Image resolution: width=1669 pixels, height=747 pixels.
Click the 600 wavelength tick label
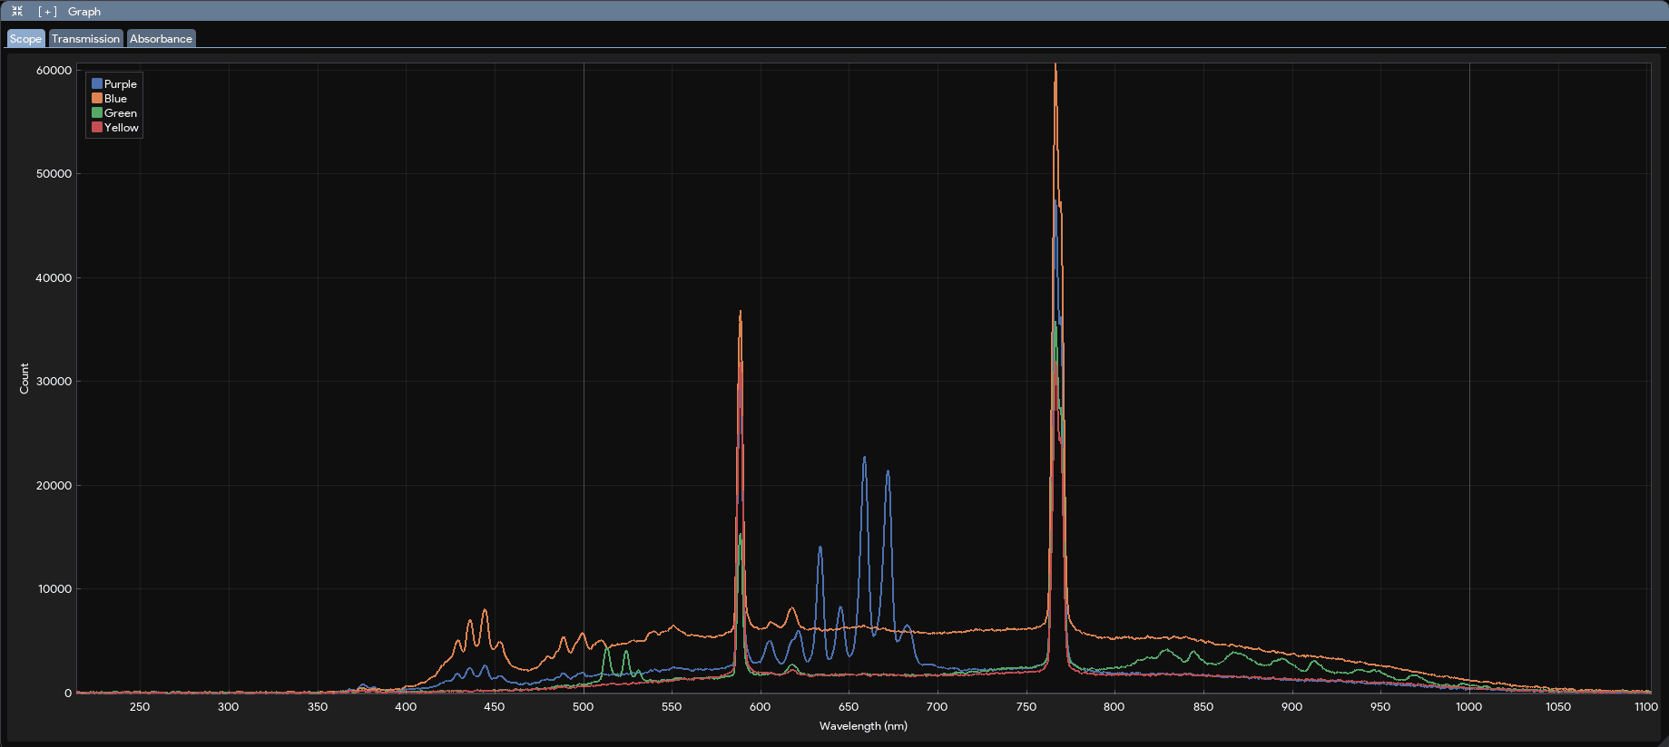(x=760, y=707)
